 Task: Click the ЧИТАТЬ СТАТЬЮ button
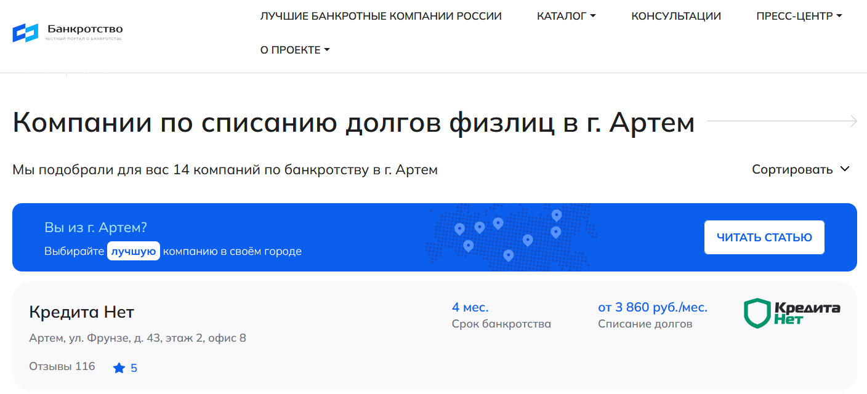click(764, 238)
